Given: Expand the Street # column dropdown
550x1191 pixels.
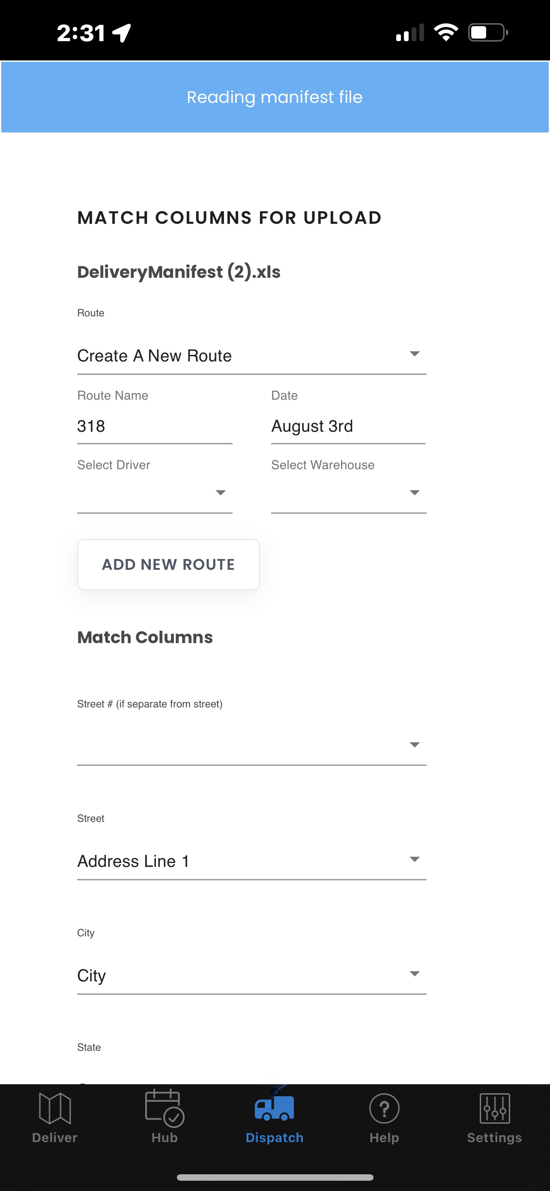Looking at the screenshot, I should click(252, 745).
